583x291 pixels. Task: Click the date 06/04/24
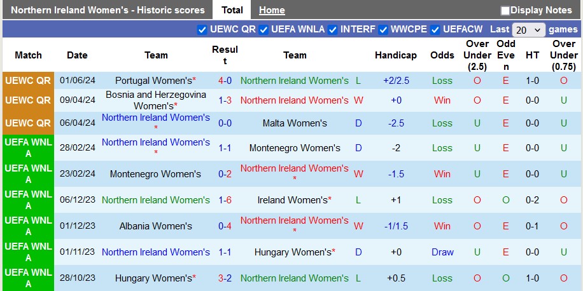pyautogui.click(x=78, y=123)
